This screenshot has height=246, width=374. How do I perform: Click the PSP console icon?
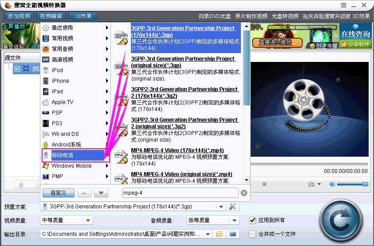coord(46,113)
